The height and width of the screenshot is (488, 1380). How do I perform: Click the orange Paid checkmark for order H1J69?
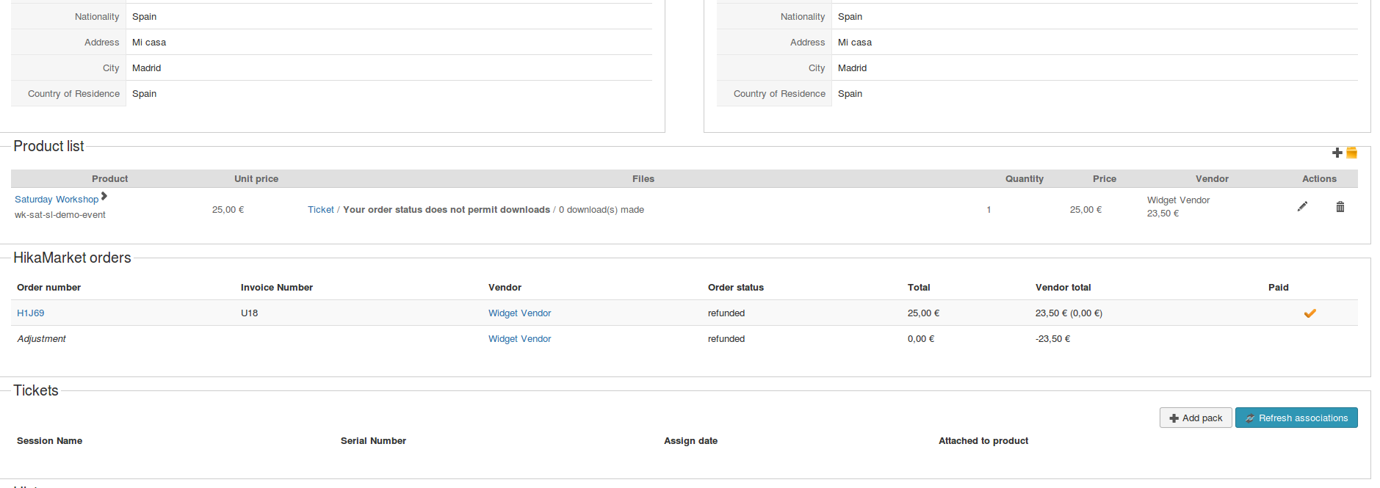tap(1309, 313)
